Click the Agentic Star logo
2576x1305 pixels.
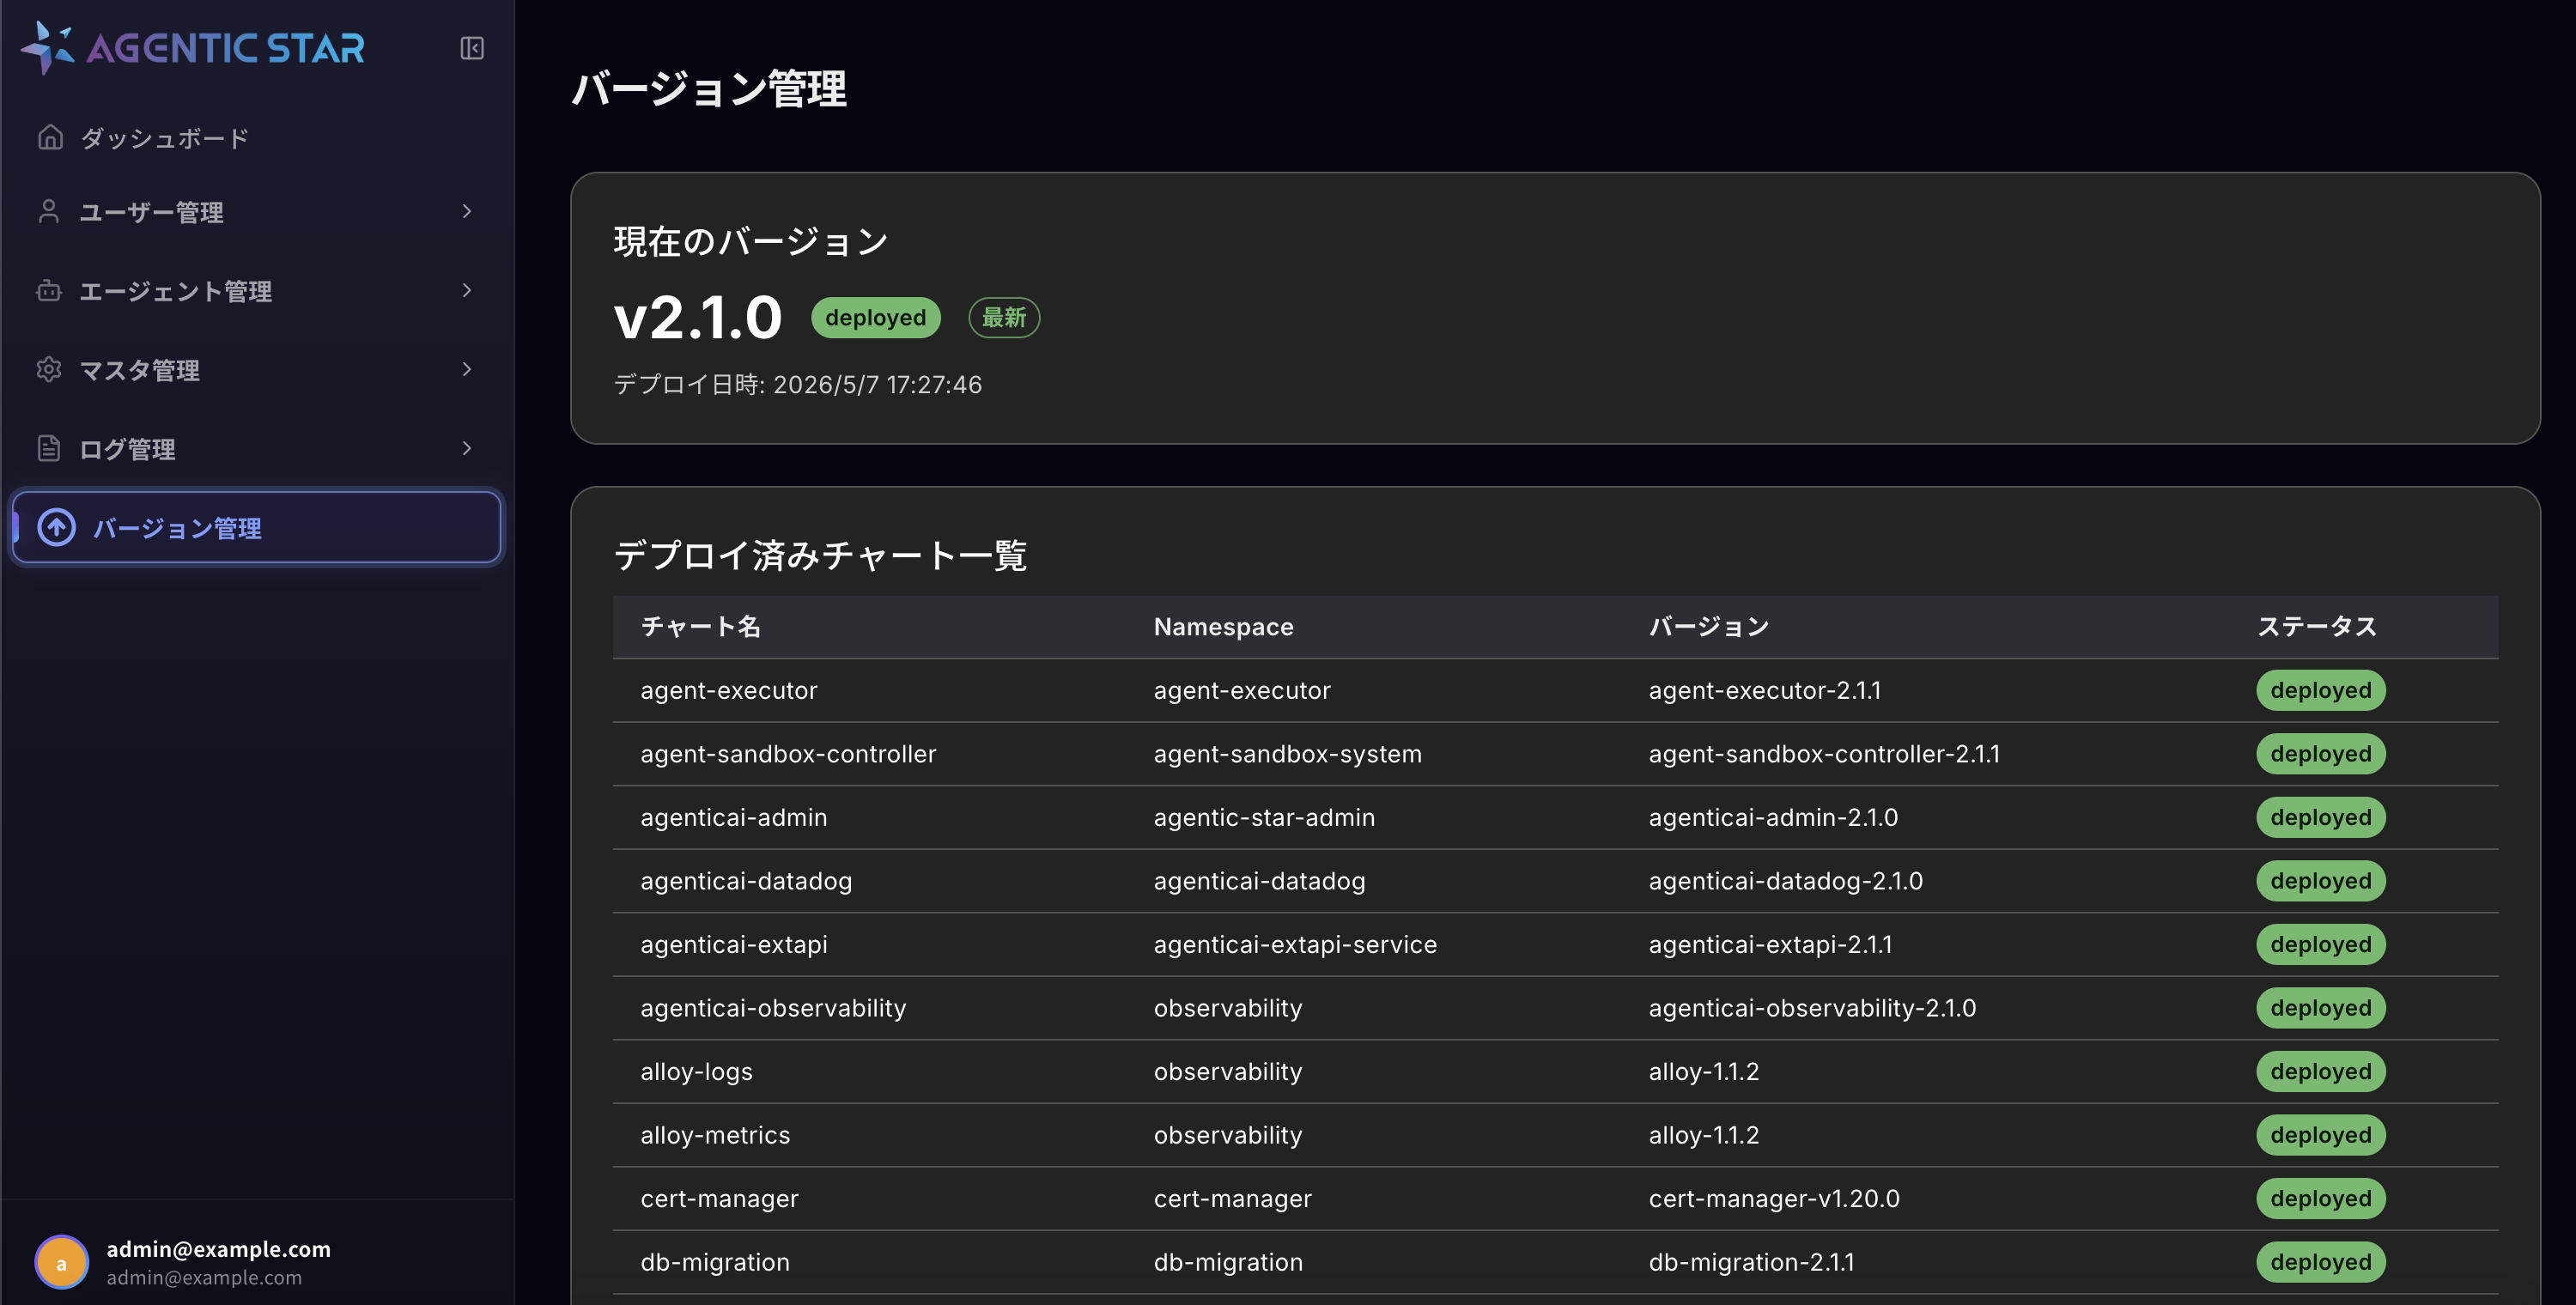coord(193,48)
